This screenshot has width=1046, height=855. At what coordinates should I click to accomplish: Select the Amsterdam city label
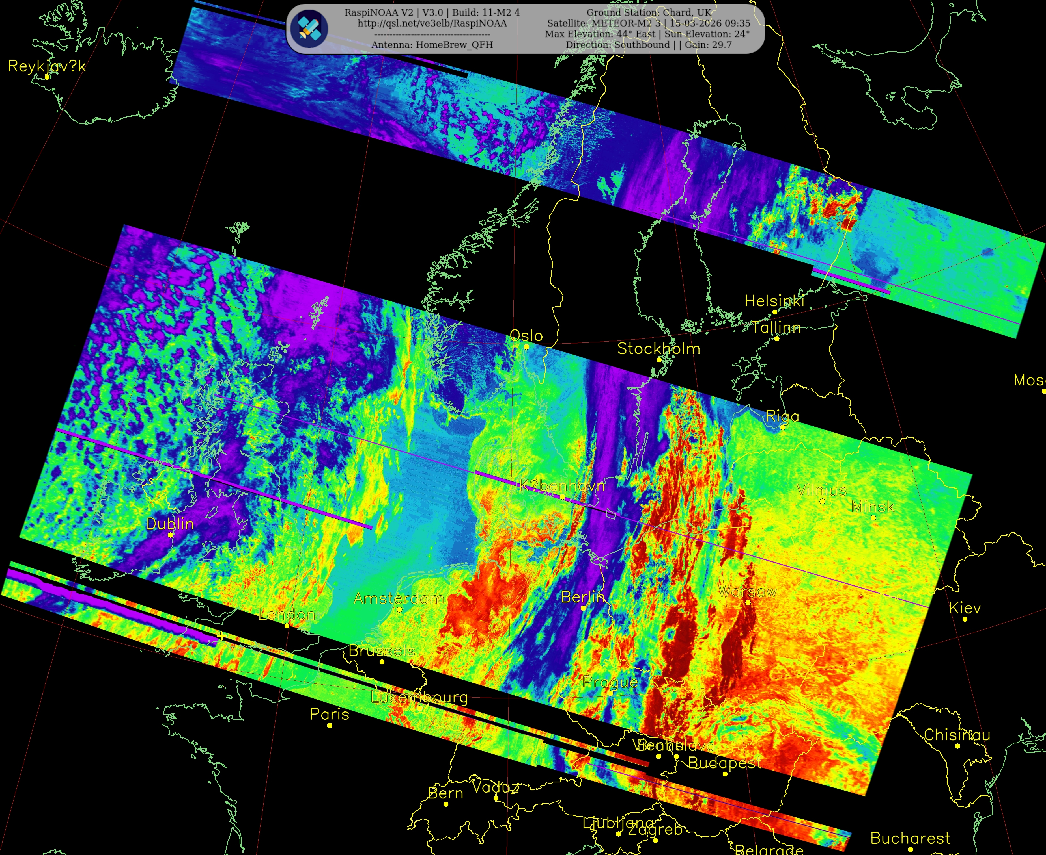tap(399, 598)
